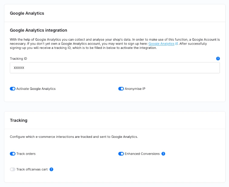The image size is (229, 187).
Task: Click the 'Track orders' label text
Action: 26,154
